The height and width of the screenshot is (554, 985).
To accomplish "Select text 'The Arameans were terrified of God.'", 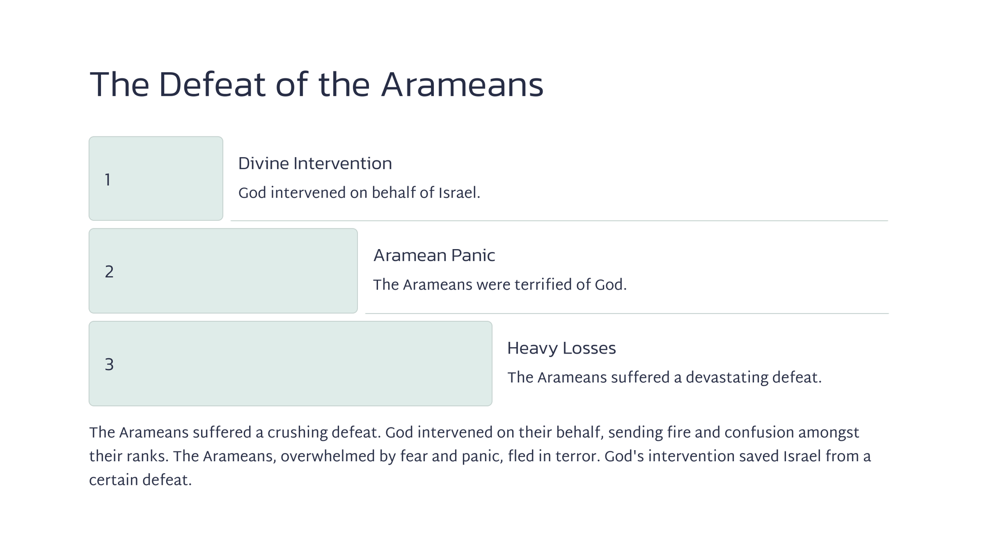I will point(500,285).
